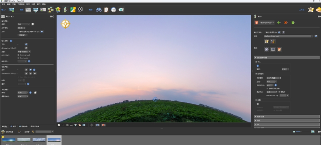Open the Tools menu in menu bar
This screenshot has width=321, height=145.
(21, 4)
